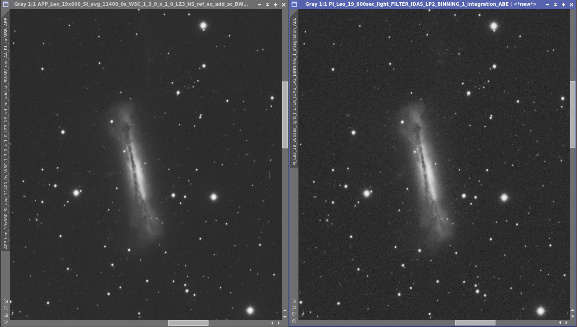The height and width of the screenshot is (327, 577).
Task: Click the overlapping squares icon in PI_Leo window
Action: (x=294, y=315)
